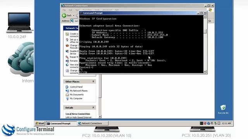Screen dimensions: 248x139
Task: Click the 12:11 AM taskbar clock
Action: click(226, 124)
